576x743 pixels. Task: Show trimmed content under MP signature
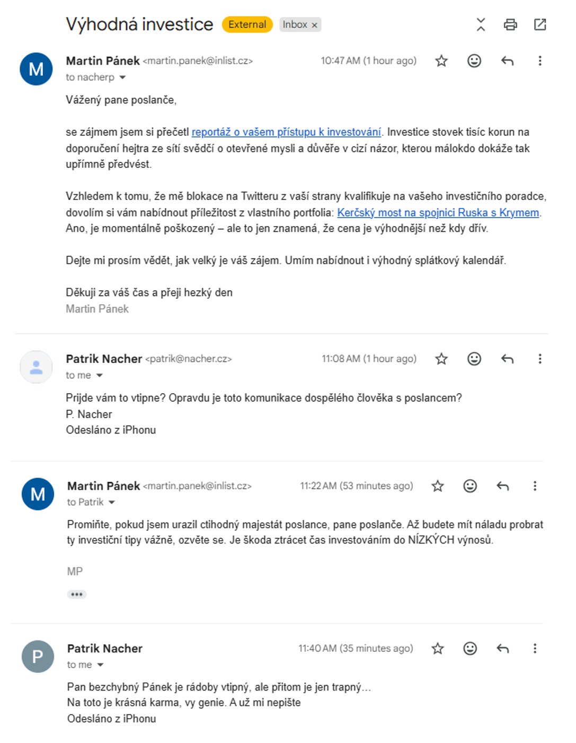[x=77, y=594]
